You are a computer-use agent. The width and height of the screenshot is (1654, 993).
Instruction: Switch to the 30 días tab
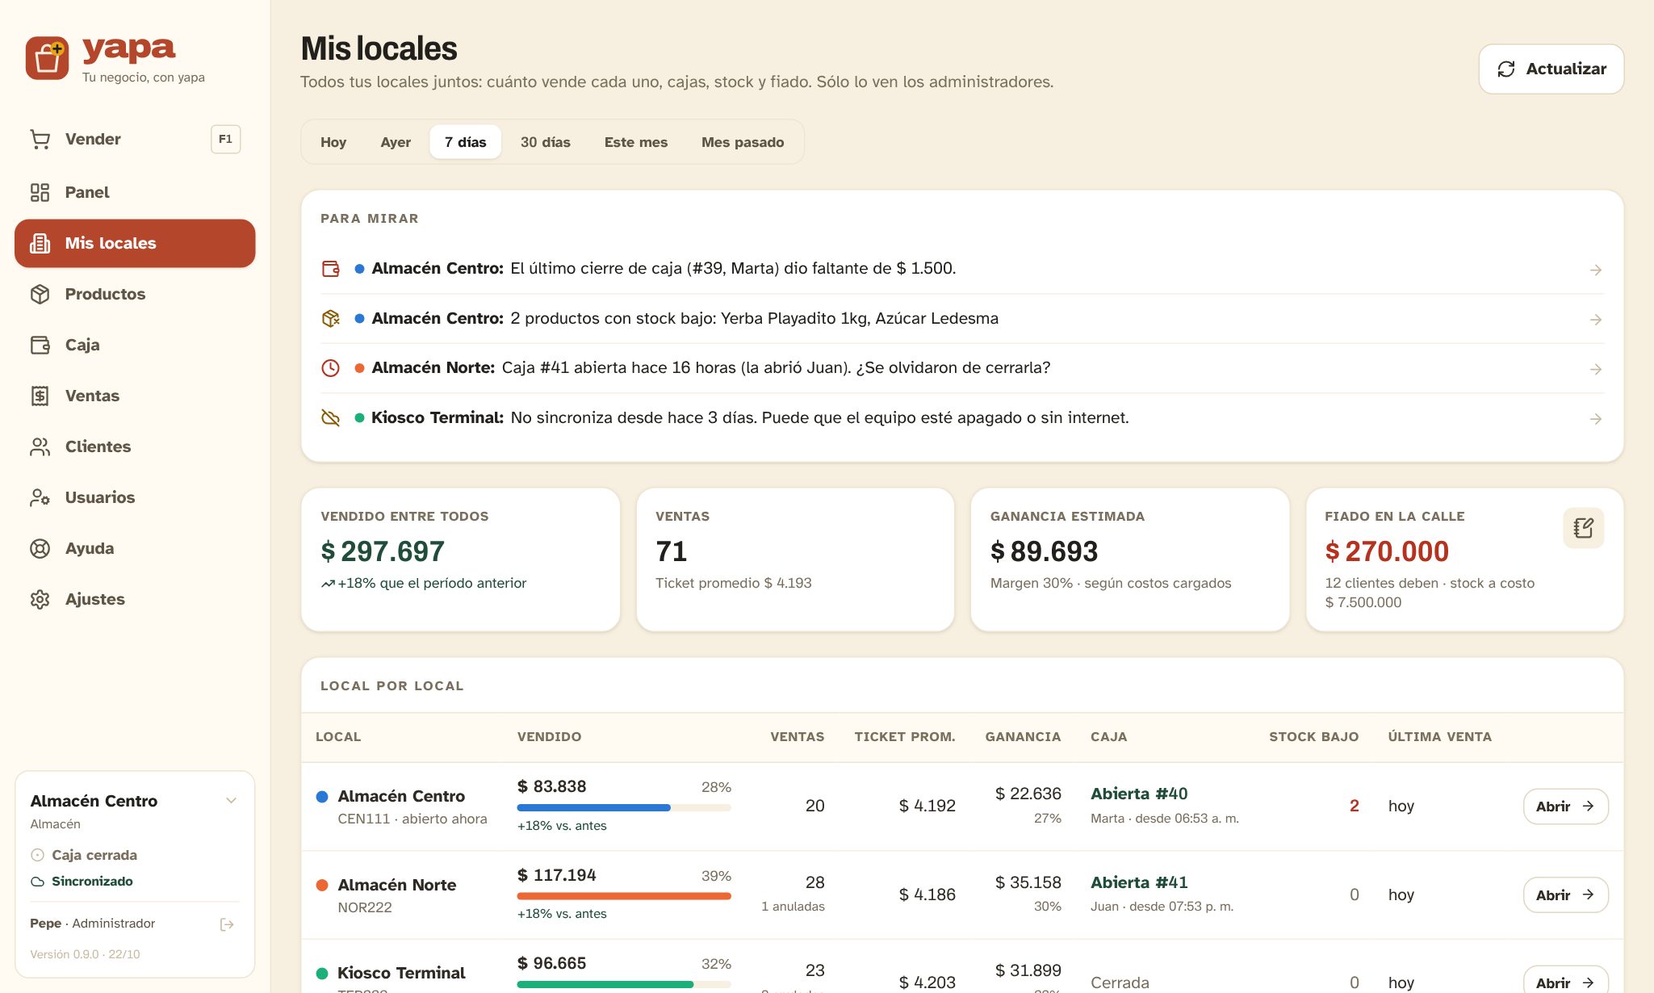(546, 142)
